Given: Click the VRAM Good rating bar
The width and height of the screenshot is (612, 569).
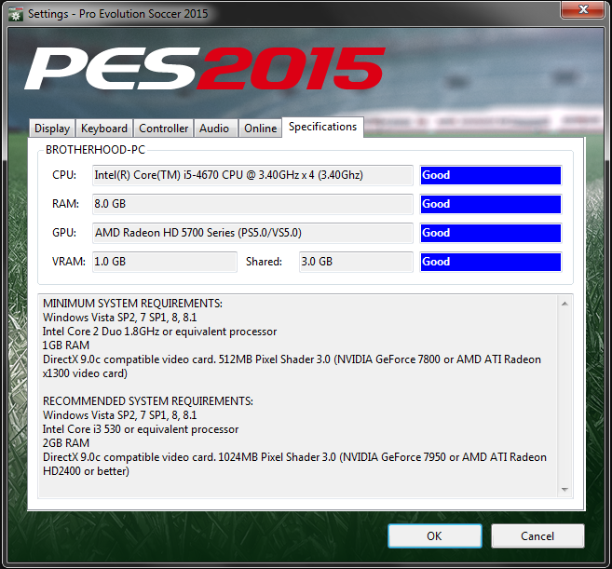Looking at the screenshot, I should coord(491,262).
